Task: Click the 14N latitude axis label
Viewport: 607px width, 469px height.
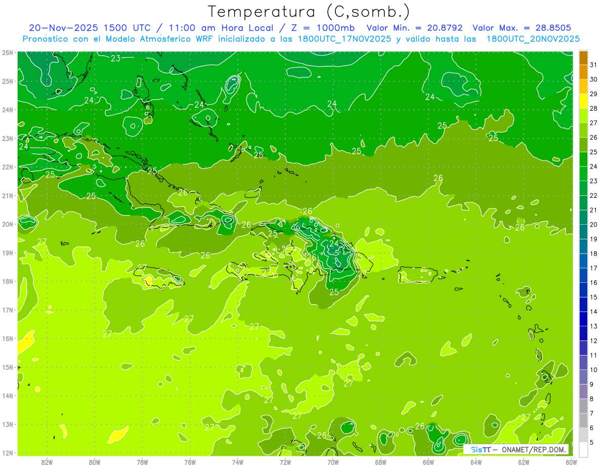Action: click(x=8, y=396)
